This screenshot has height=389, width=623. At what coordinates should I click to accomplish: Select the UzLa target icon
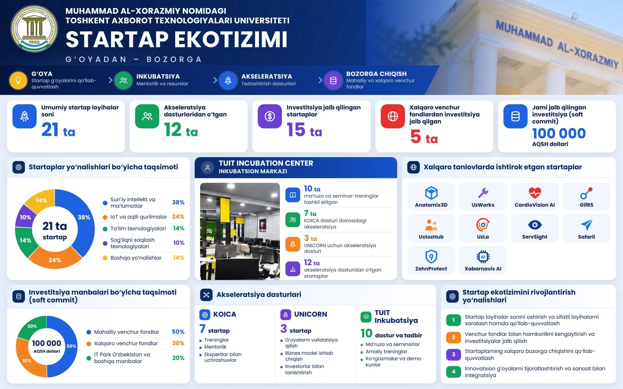click(483, 225)
